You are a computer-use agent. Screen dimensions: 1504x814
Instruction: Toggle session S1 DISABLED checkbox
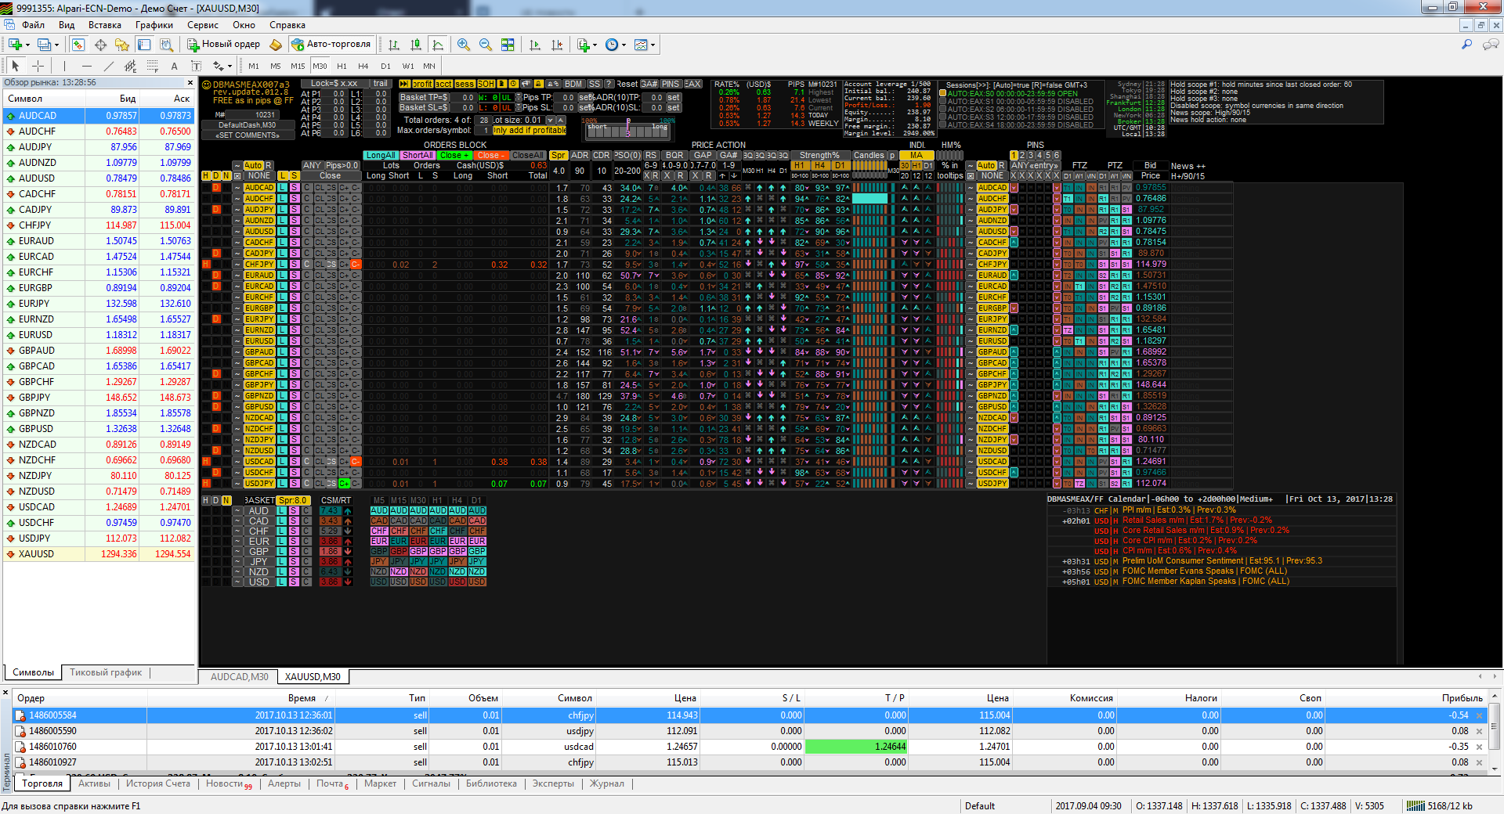(x=942, y=102)
